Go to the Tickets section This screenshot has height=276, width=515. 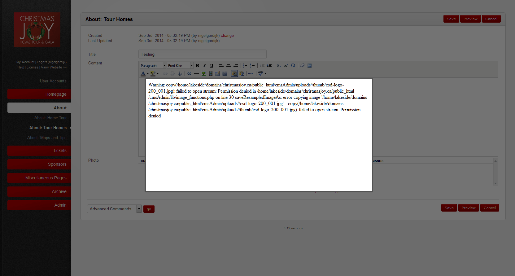[39, 151]
